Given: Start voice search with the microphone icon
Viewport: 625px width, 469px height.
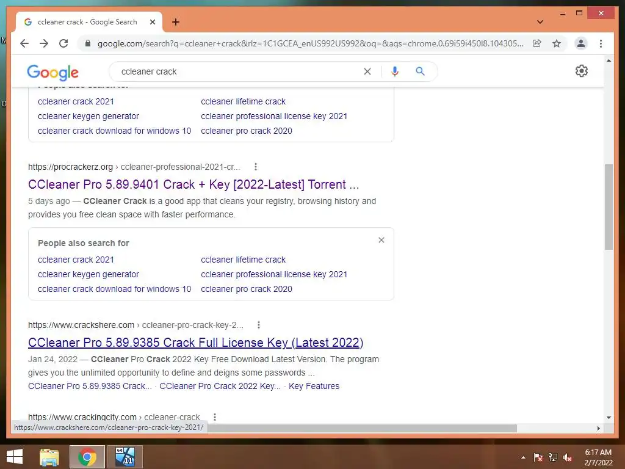Looking at the screenshot, I should coord(395,71).
